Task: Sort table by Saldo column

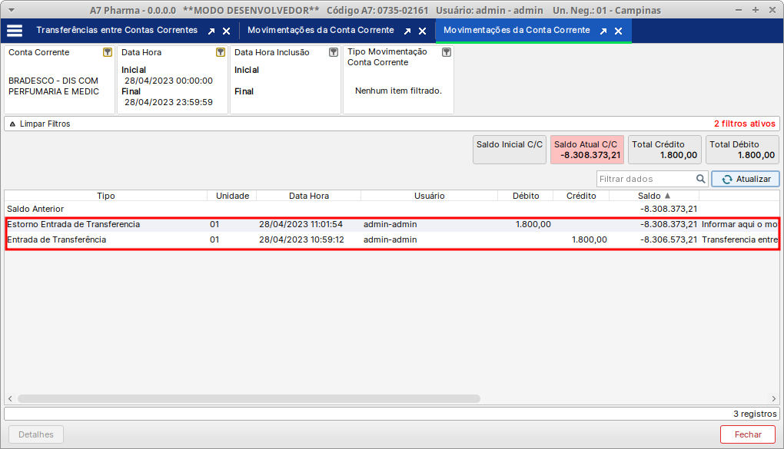Action: tap(653, 196)
